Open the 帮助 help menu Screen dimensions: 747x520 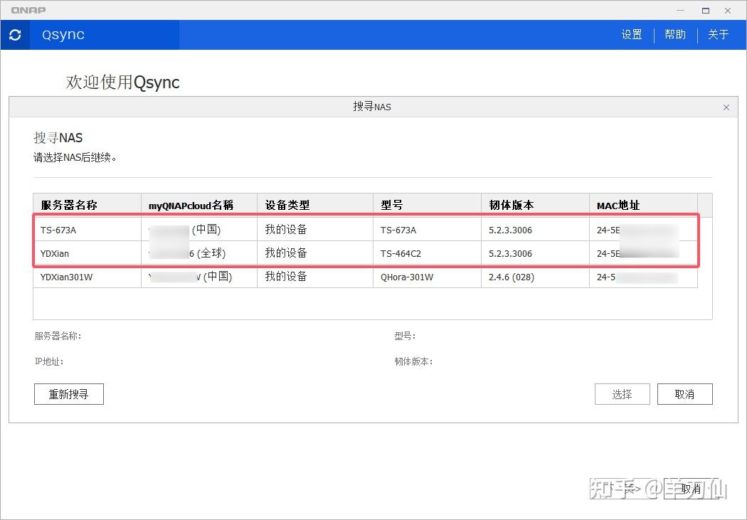(674, 34)
